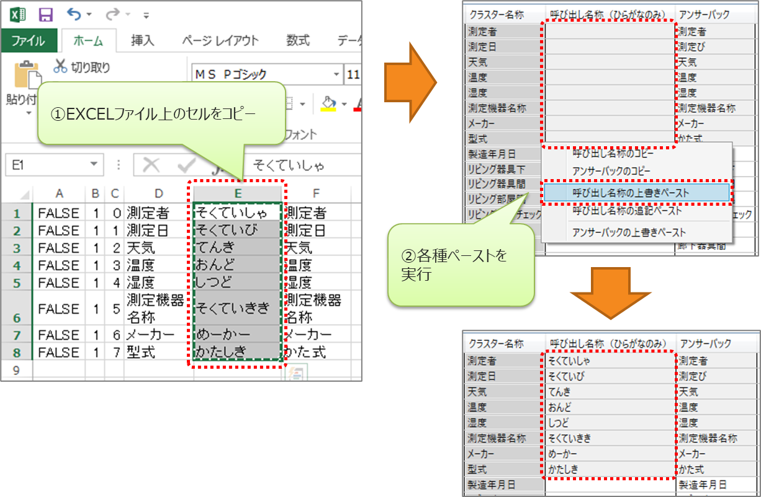
Task: Choose 呼び出し名称の上書きペースト from the context menu
Action: (631, 193)
